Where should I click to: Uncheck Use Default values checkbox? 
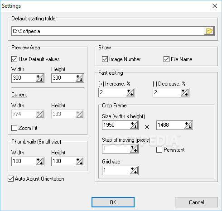(14, 59)
